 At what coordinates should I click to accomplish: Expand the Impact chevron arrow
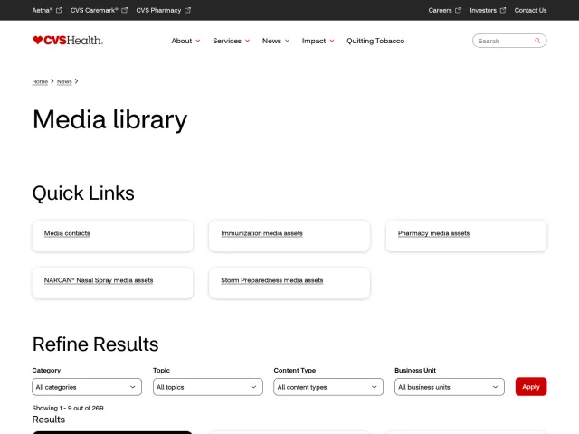click(332, 41)
